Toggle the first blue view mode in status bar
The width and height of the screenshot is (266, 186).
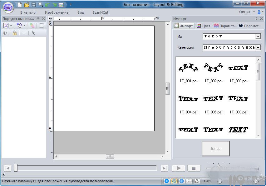167,181
